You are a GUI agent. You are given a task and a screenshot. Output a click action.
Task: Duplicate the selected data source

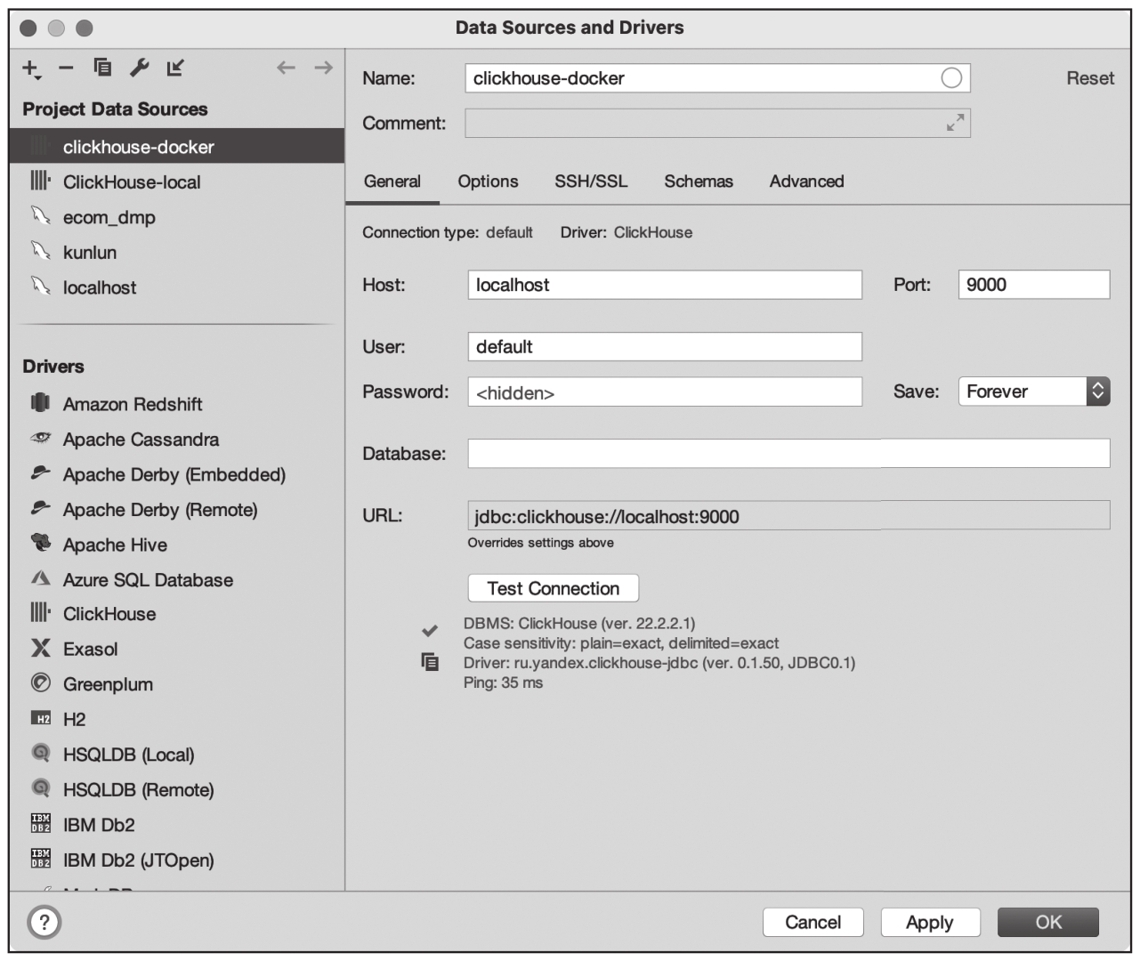click(x=102, y=68)
